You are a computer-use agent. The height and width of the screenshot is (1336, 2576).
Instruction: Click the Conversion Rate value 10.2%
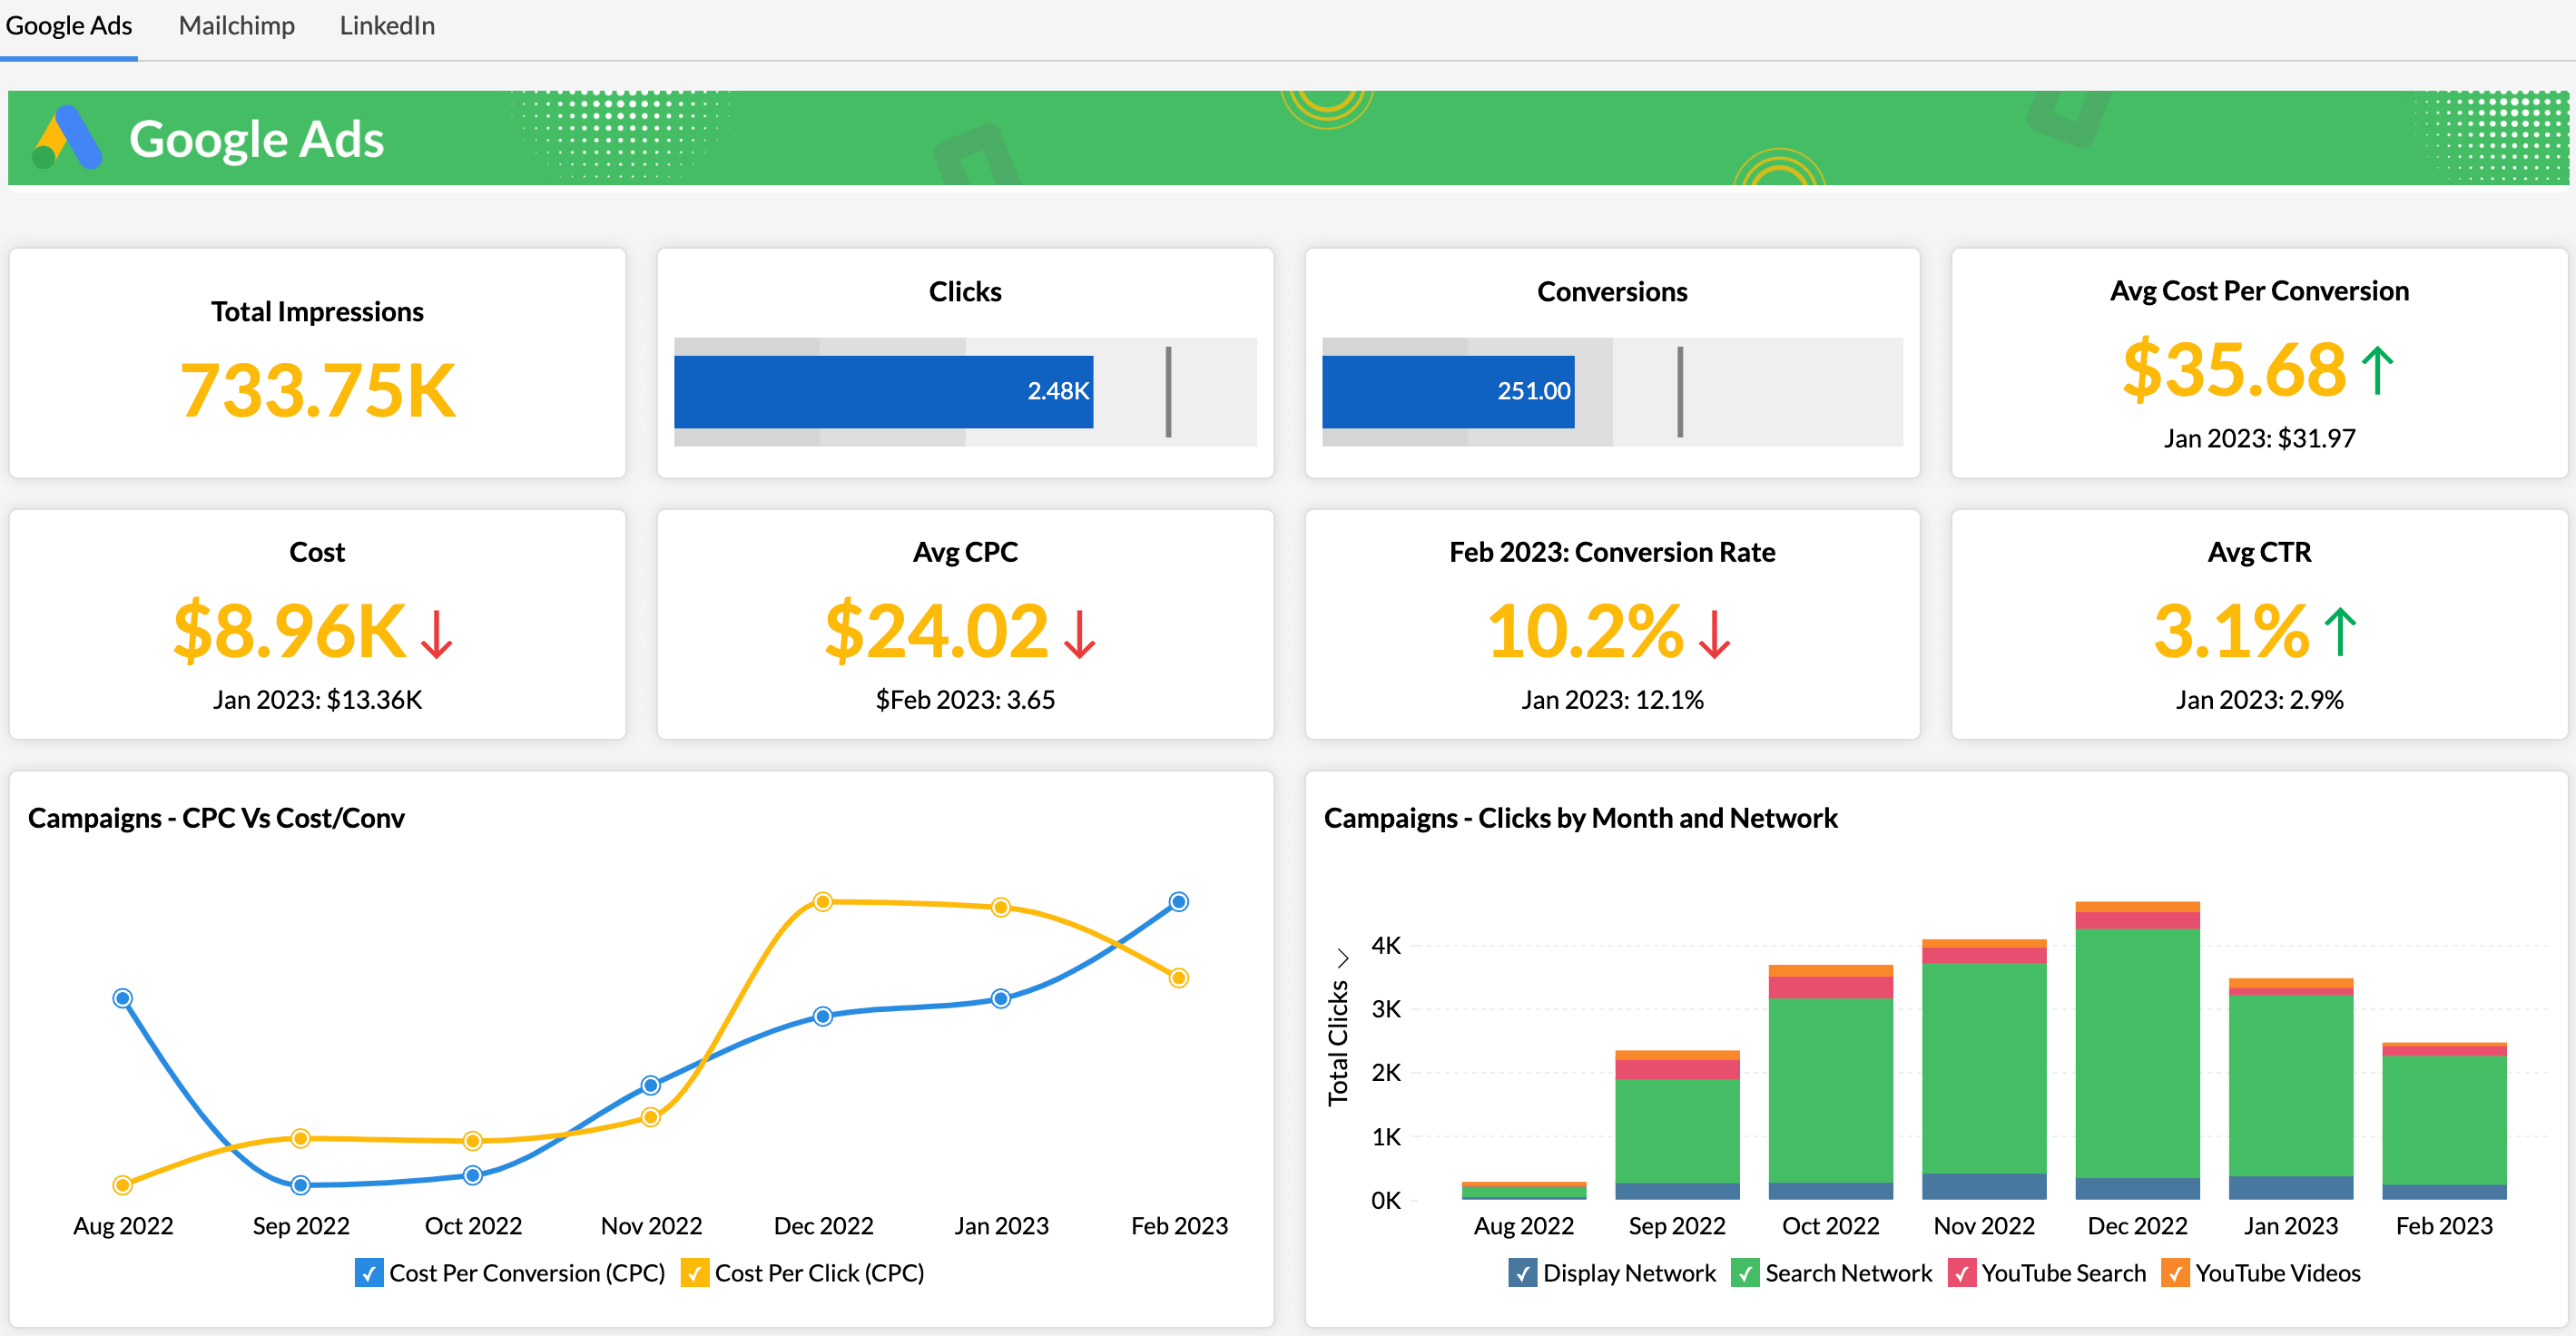[x=1585, y=631]
